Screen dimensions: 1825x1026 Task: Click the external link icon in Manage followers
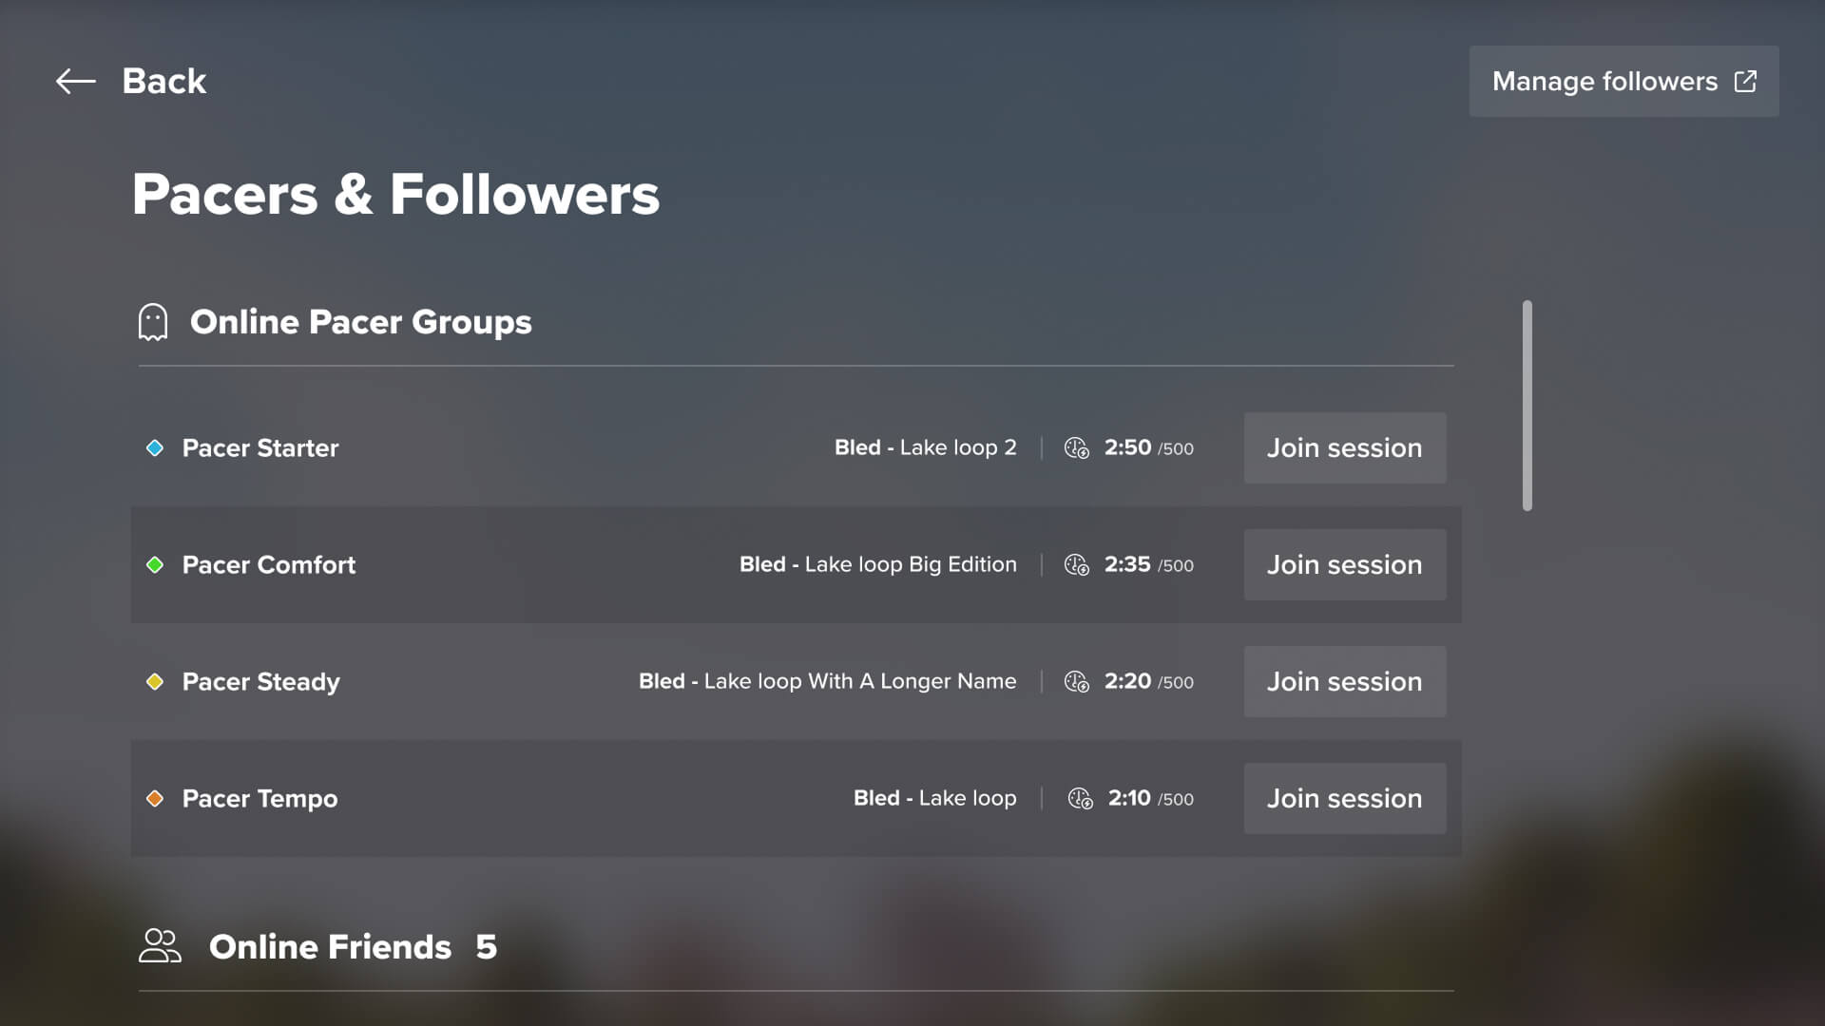click(x=1745, y=82)
